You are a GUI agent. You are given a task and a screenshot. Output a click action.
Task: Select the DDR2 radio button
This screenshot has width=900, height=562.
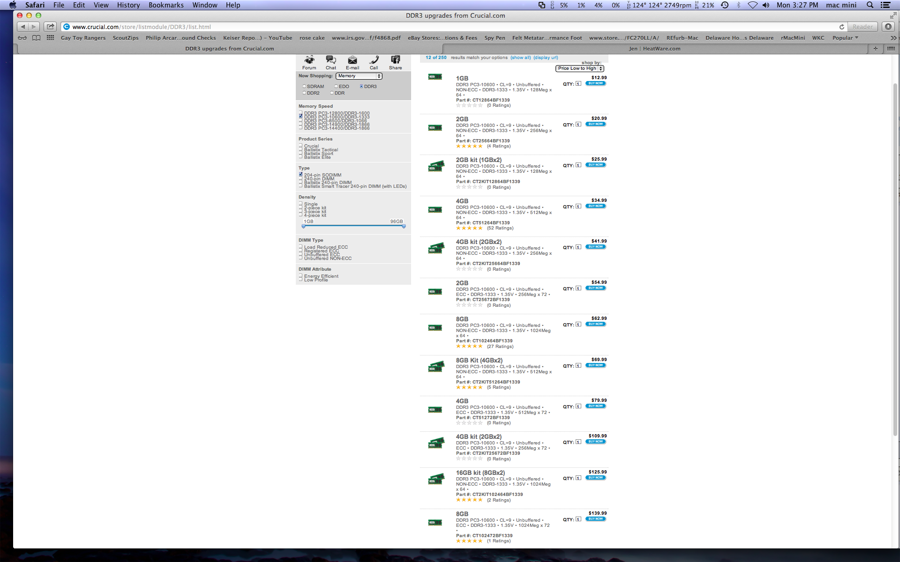(304, 93)
